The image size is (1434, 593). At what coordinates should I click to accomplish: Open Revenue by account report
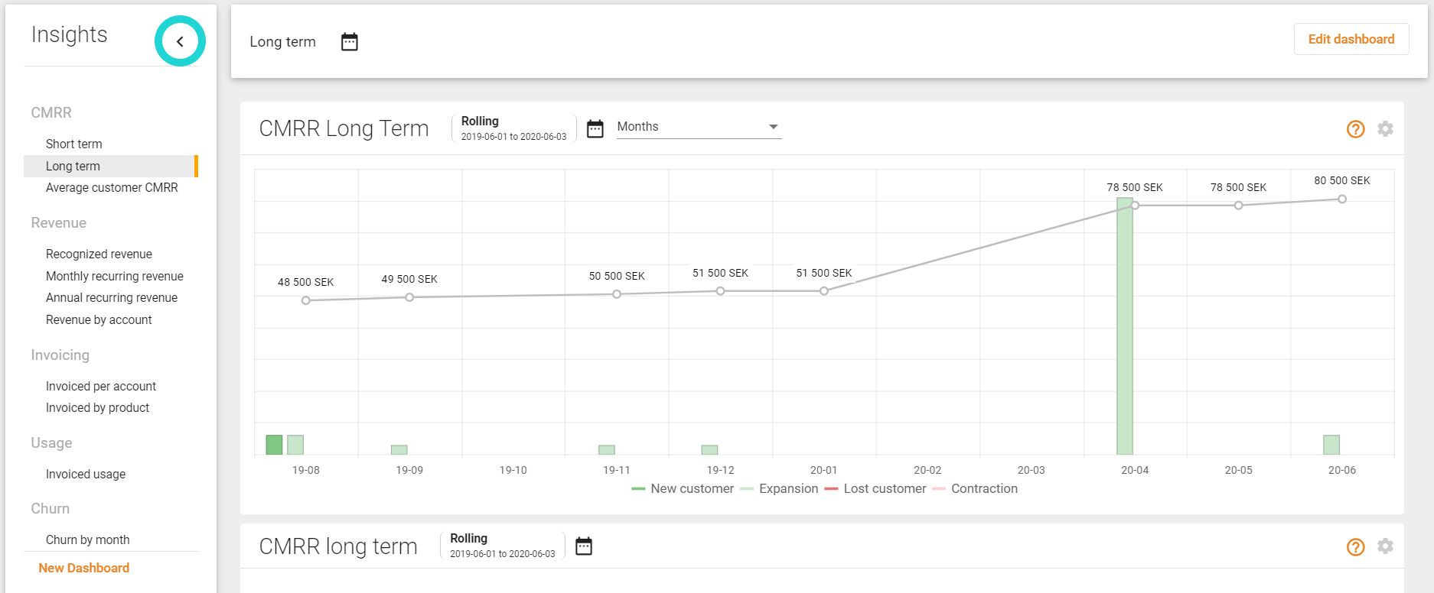coord(99,319)
